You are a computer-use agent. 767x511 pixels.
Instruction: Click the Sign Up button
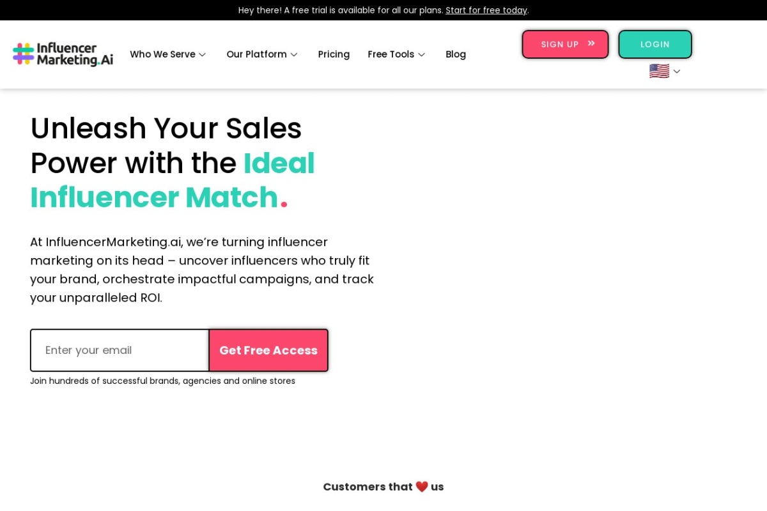(565, 43)
